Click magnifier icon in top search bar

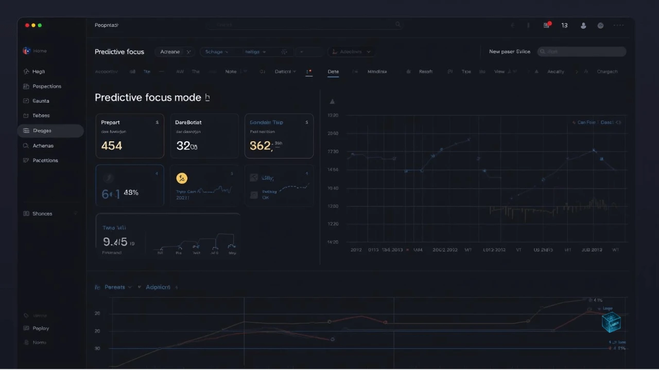[397, 25]
